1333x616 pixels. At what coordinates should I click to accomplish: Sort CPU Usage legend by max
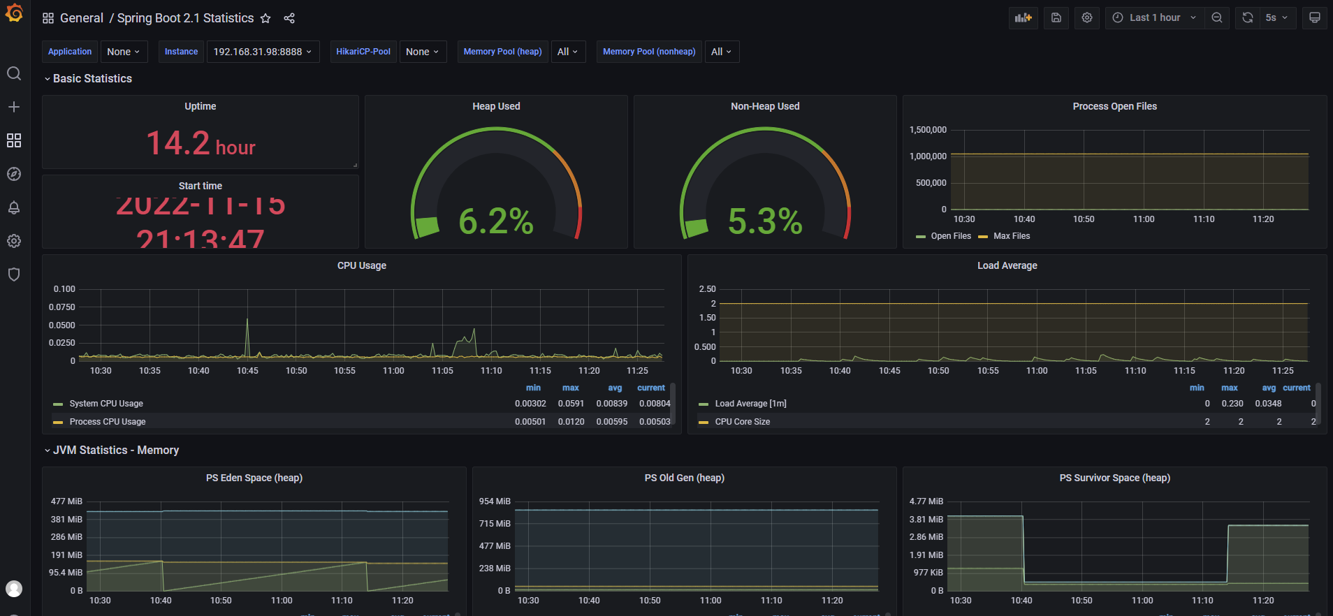pyautogui.click(x=571, y=388)
